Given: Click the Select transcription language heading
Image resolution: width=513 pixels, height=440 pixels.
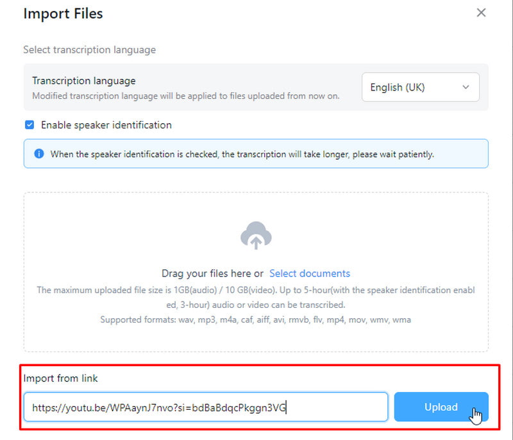Looking at the screenshot, I should (x=89, y=50).
